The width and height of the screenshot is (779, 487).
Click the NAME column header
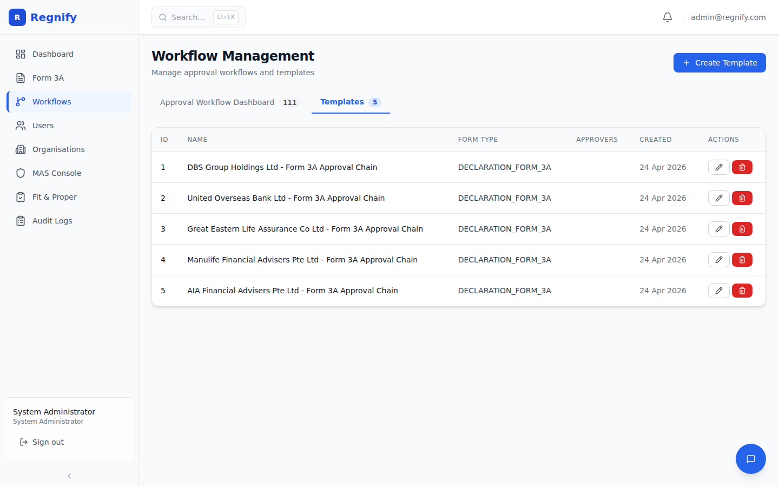197,140
